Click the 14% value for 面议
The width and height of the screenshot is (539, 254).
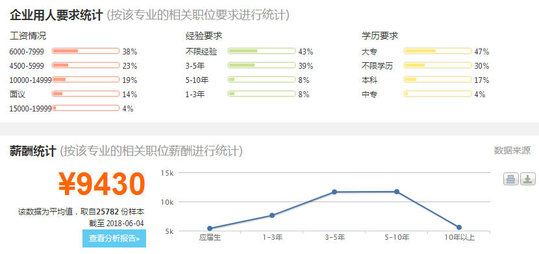click(130, 94)
